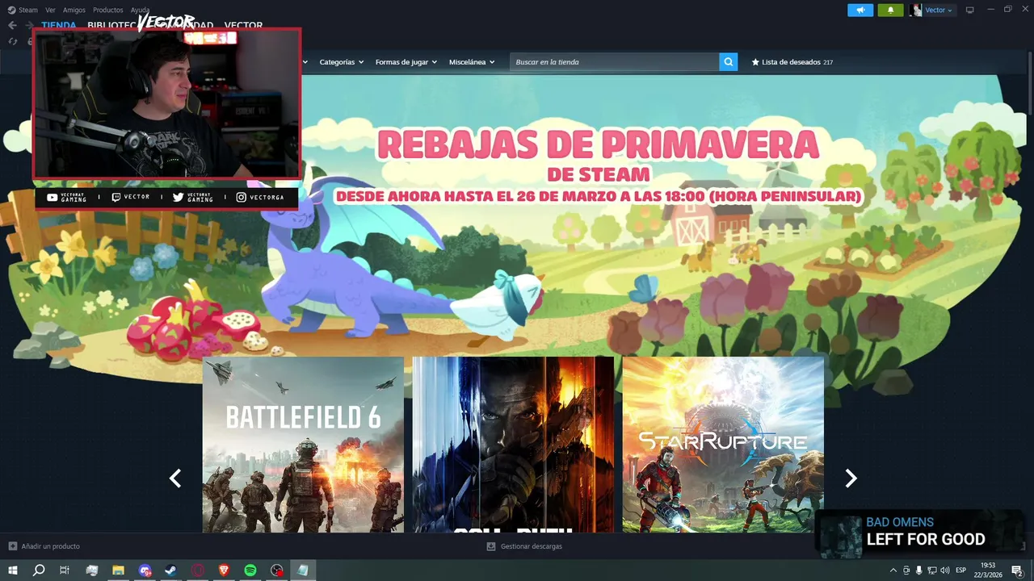1034x581 pixels.
Task: Click the page reload icon
Action: point(13,41)
